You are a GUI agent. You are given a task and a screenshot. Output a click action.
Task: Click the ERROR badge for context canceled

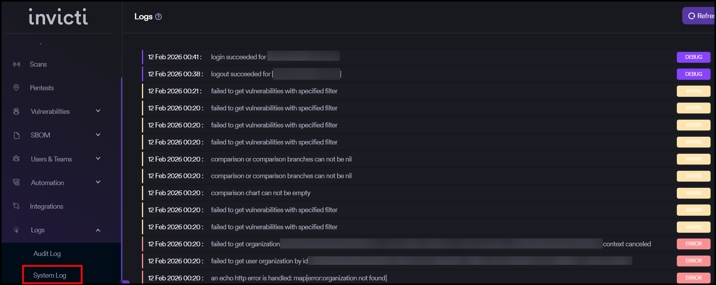(x=694, y=244)
